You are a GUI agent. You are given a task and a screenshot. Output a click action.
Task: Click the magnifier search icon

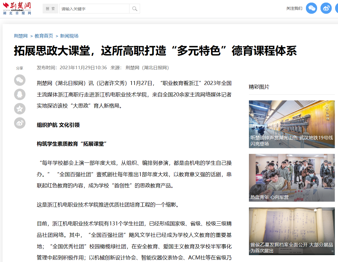pyautogui.click(x=135, y=9)
